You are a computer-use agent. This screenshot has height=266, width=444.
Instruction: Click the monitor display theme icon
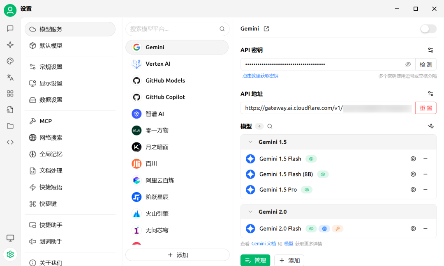(10, 238)
